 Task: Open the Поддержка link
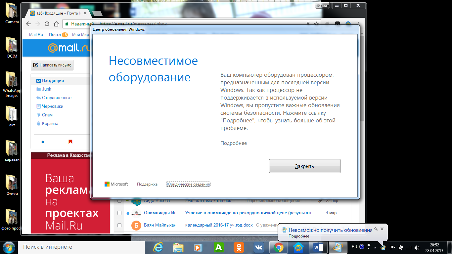[x=147, y=184]
